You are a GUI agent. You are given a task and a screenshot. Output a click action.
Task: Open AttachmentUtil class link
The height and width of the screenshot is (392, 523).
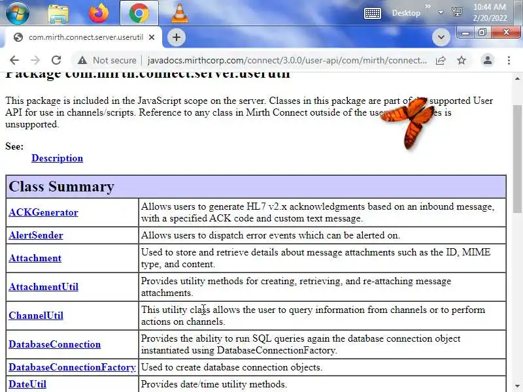(x=43, y=287)
